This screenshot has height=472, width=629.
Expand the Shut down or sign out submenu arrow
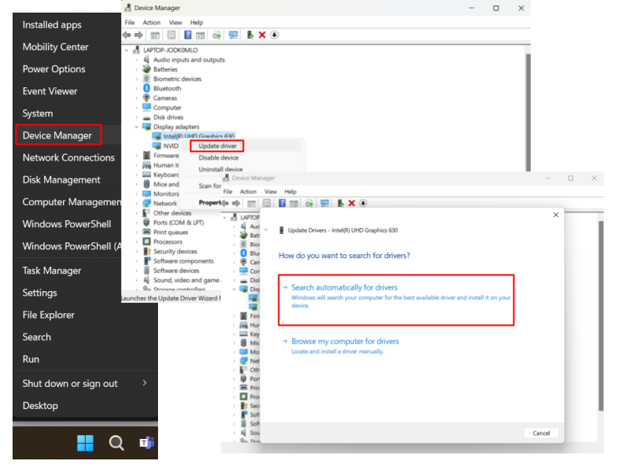coord(145,383)
